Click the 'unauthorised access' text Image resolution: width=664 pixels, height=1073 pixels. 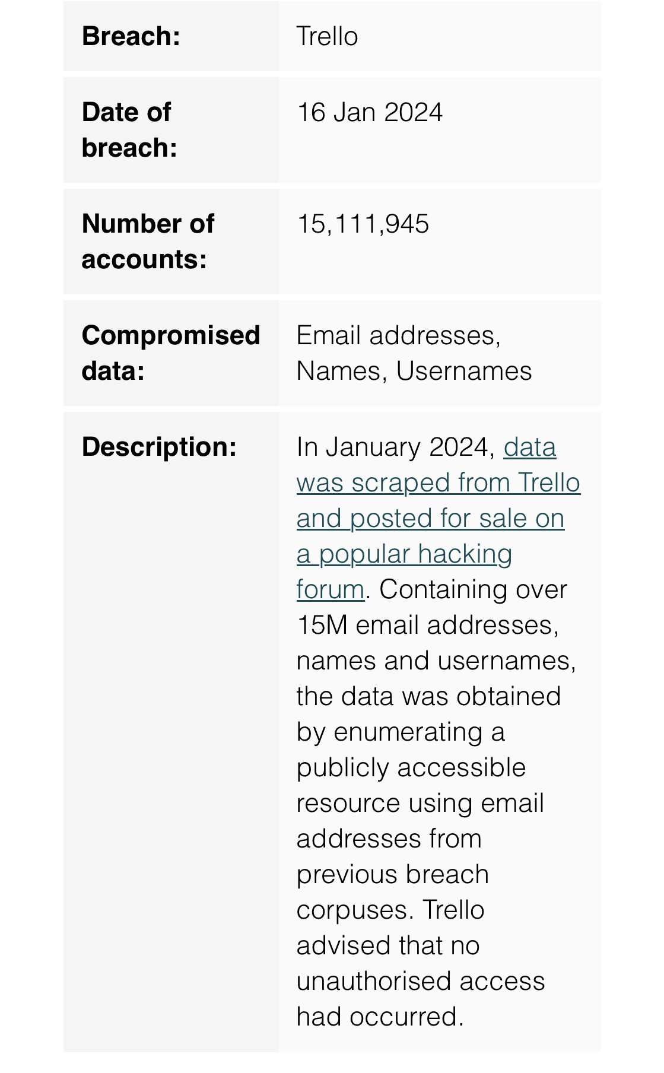[420, 982]
